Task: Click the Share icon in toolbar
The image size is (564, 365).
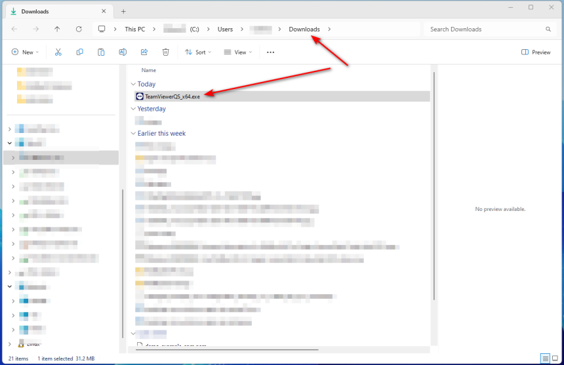Action: pos(144,52)
